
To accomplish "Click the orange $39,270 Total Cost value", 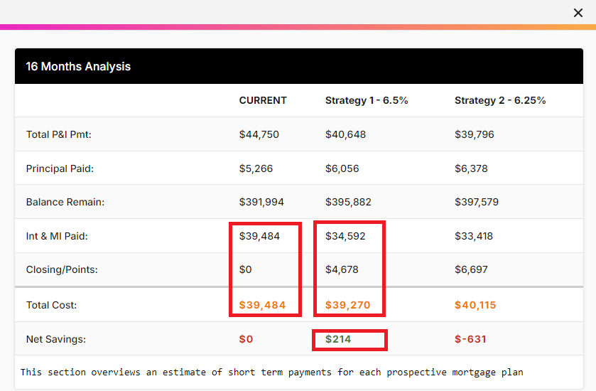I will [348, 305].
